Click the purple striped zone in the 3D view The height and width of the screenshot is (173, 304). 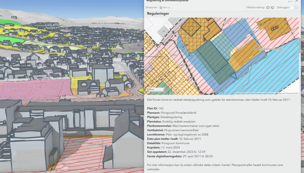35,89
